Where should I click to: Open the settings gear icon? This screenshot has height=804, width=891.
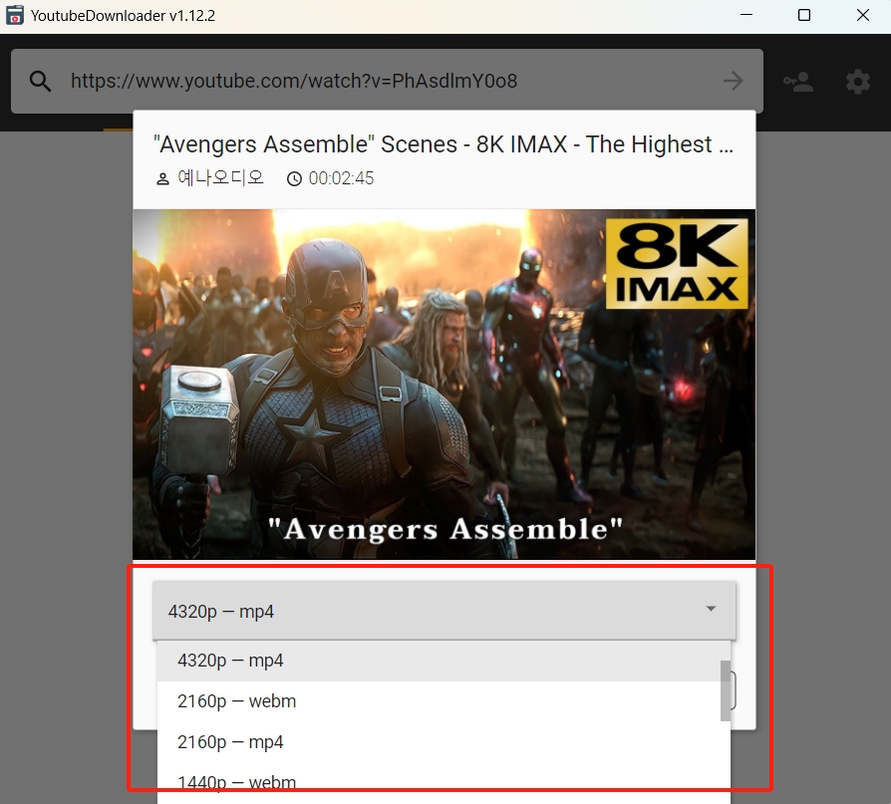coord(858,82)
